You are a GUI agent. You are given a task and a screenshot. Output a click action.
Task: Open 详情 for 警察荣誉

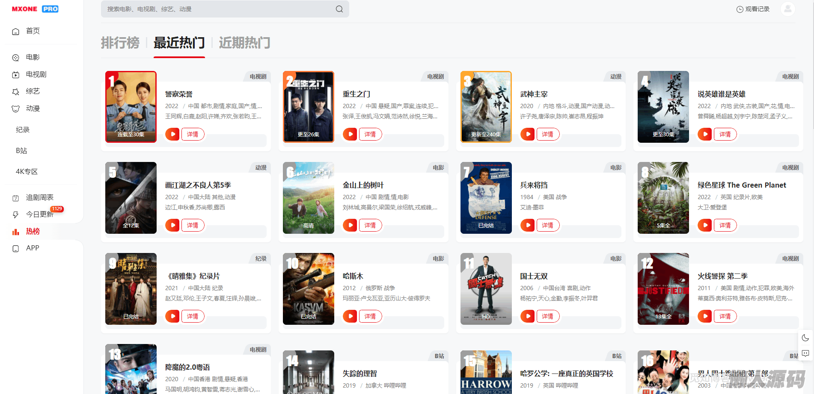(x=193, y=134)
